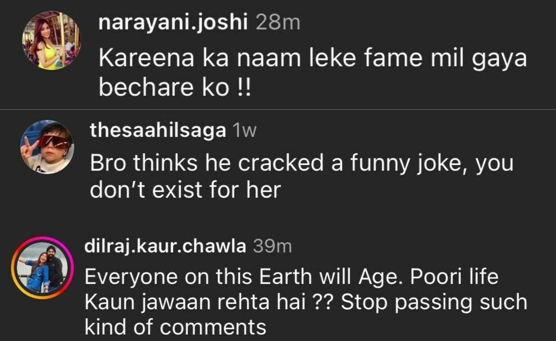Image resolution: width=556 pixels, height=341 pixels.
Task: Open narayani.joshi's profile picture
Action: [51, 41]
